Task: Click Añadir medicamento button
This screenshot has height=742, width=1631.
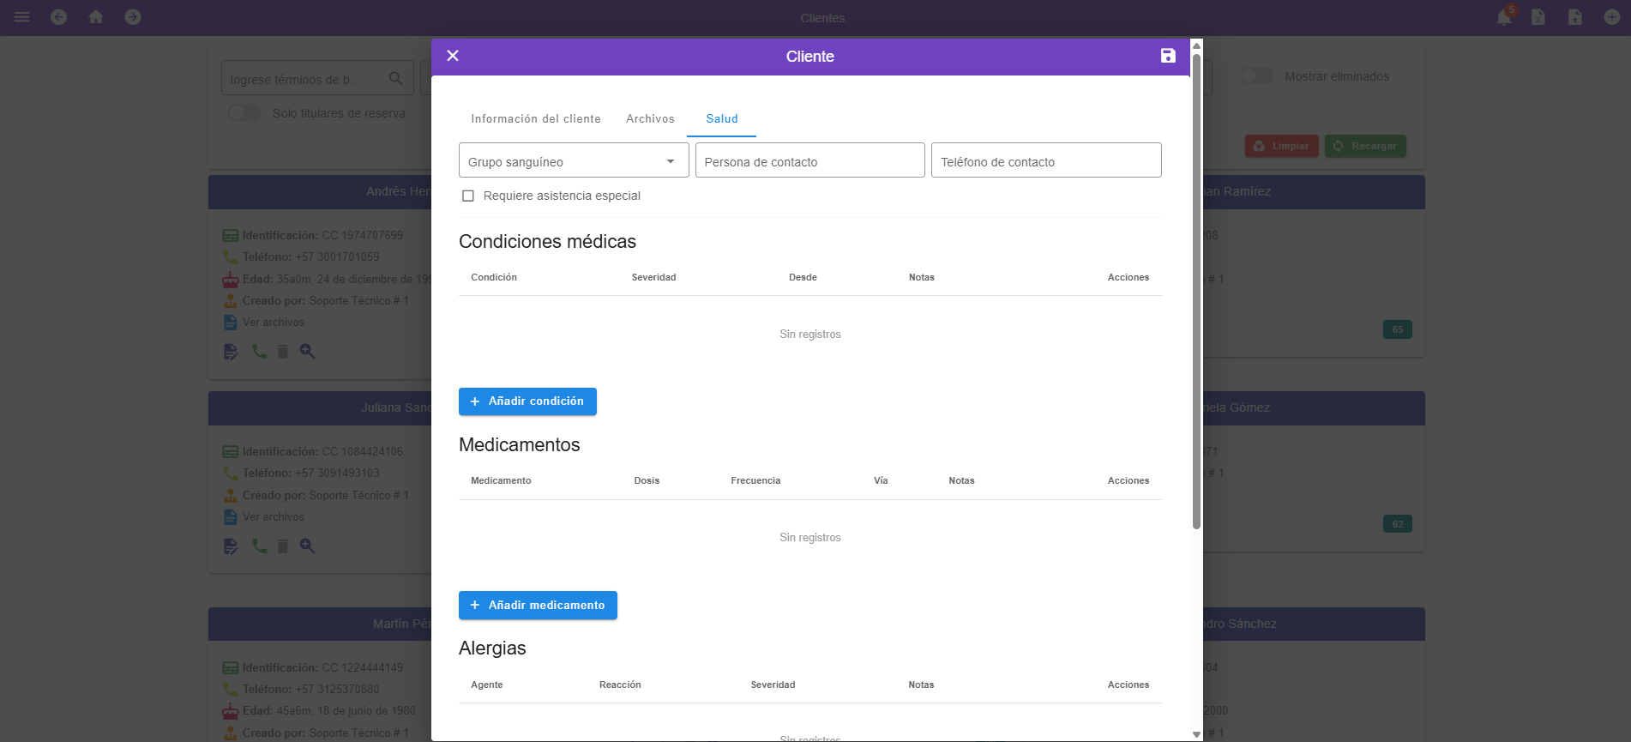Action: [x=538, y=606]
